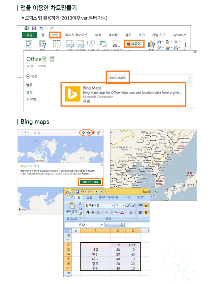Open 수식 tab in Excel 2007 ribbon
214x284 pixels.
pos(127,198)
